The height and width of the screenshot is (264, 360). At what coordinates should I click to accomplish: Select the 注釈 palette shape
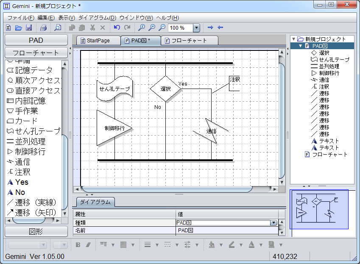(19, 172)
